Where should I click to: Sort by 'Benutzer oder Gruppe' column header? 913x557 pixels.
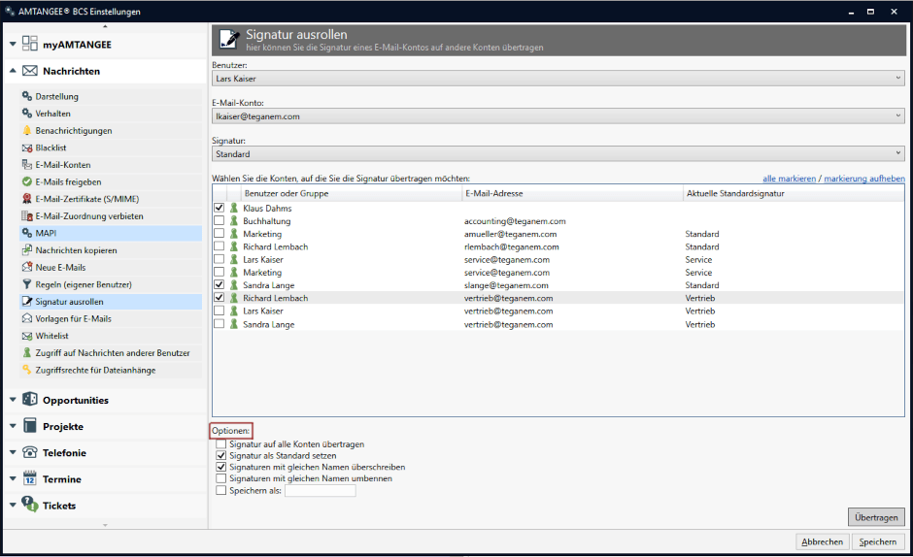[351, 193]
